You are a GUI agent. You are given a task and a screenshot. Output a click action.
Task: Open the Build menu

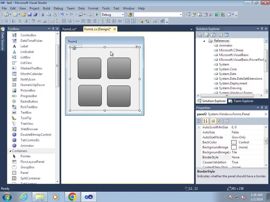(46, 8)
